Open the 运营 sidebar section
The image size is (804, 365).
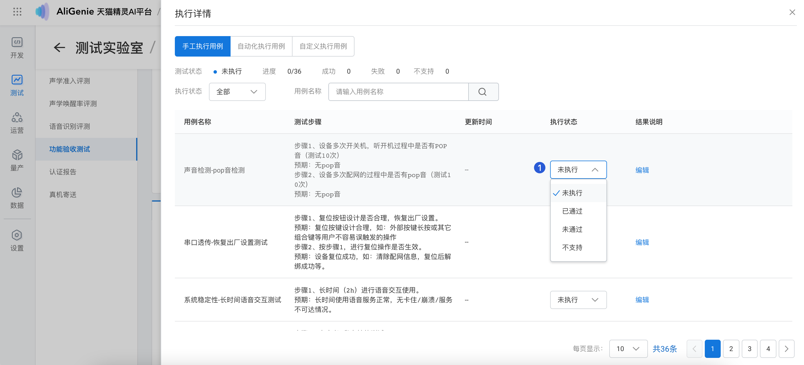[17, 123]
